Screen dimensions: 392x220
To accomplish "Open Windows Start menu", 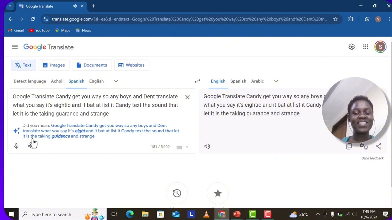I will tap(11, 214).
